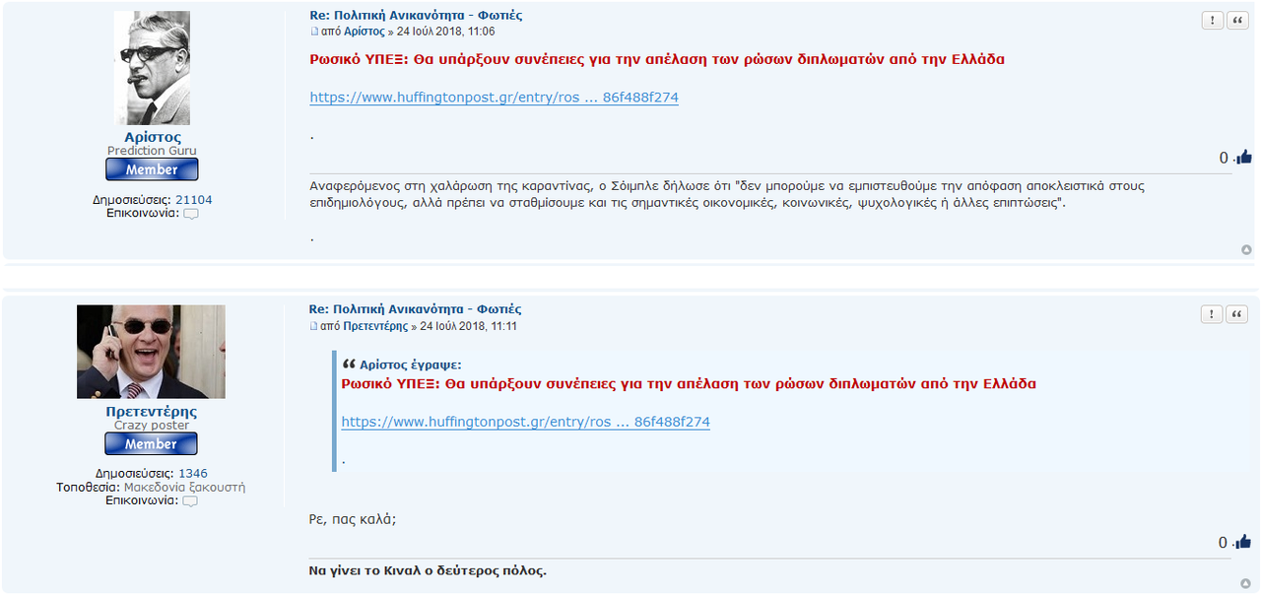Image resolution: width=1261 pixels, height=596 pixels.
Task: Click location 'Μακεδονία ξακουστή'
Action: [x=184, y=488]
